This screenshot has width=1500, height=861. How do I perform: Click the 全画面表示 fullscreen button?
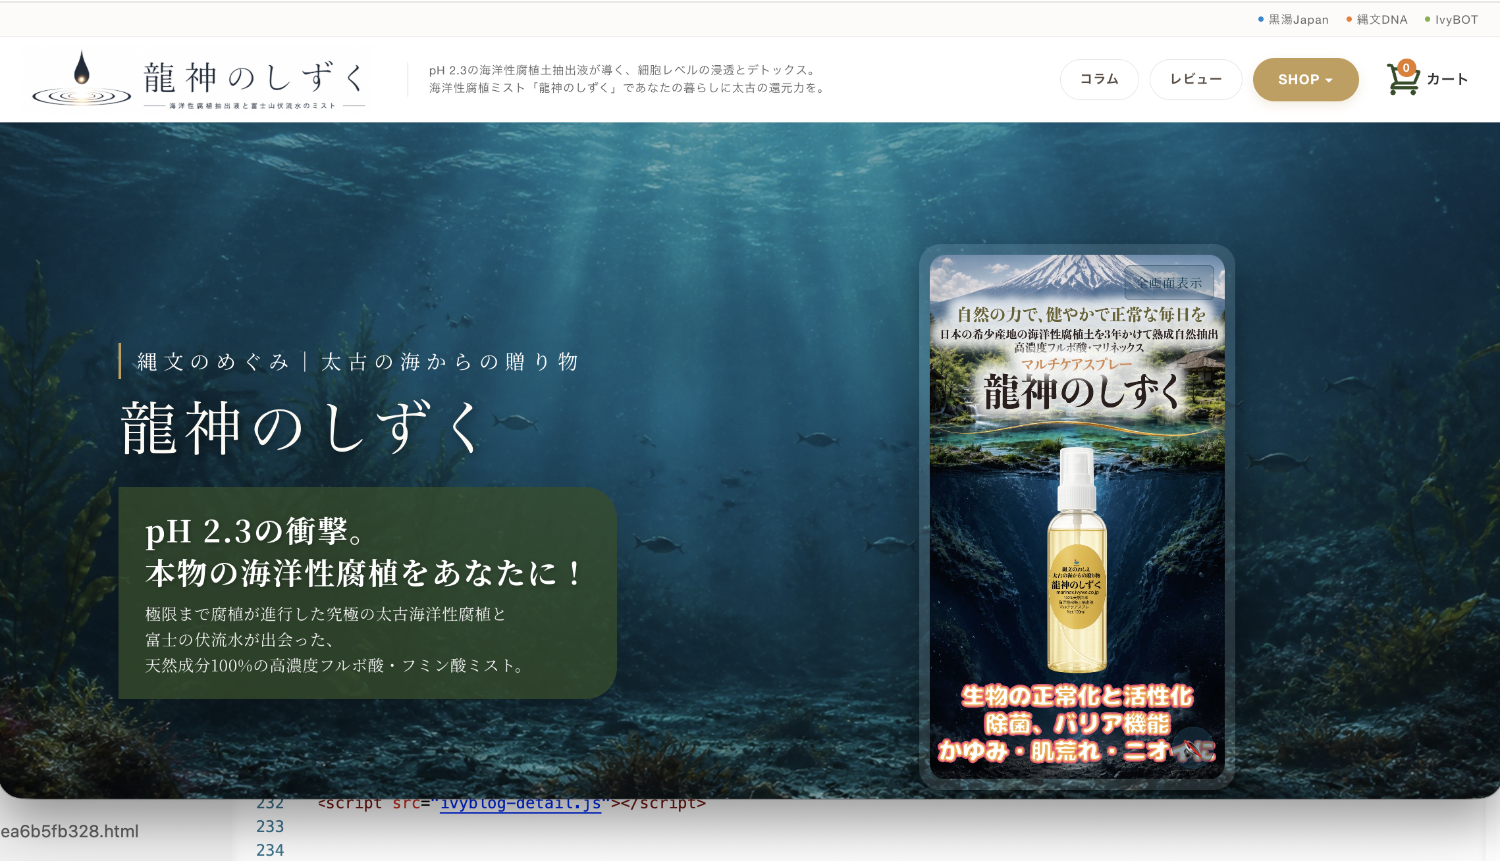point(1169,283)
